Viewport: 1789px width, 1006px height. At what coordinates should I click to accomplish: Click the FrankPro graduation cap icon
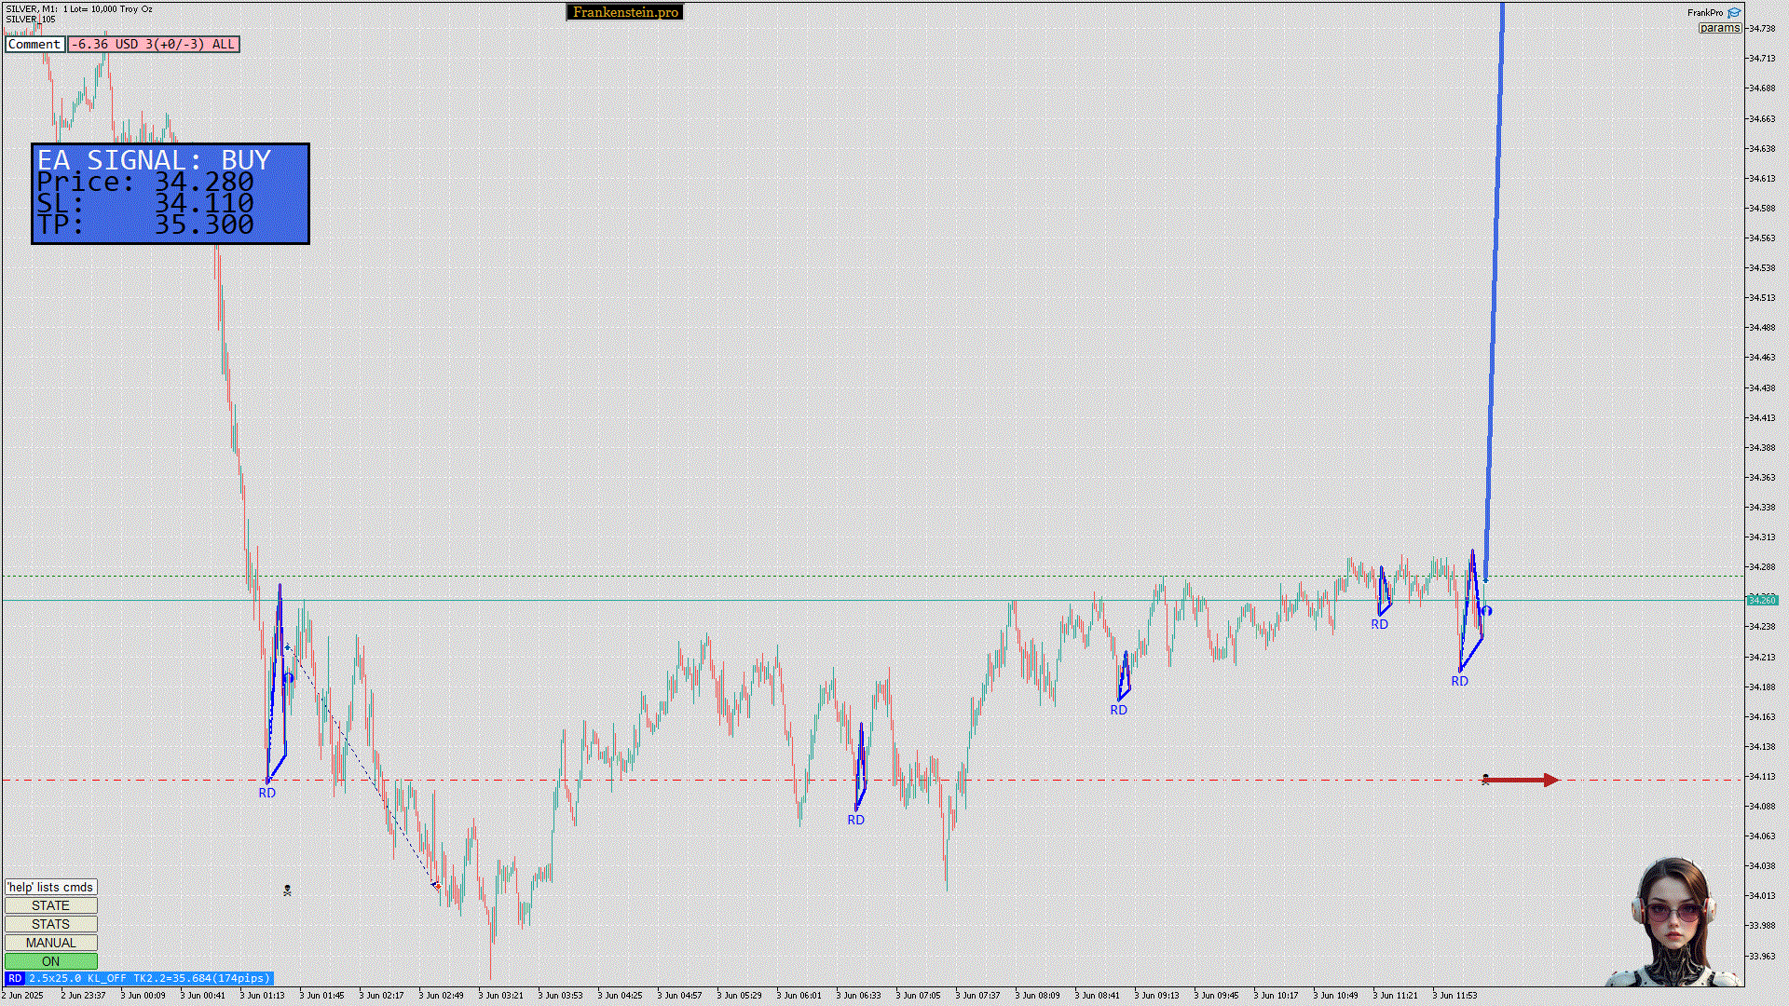[x=1734, y=13]
